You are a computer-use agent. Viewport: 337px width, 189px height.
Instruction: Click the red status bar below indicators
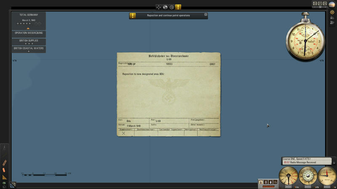269,186
